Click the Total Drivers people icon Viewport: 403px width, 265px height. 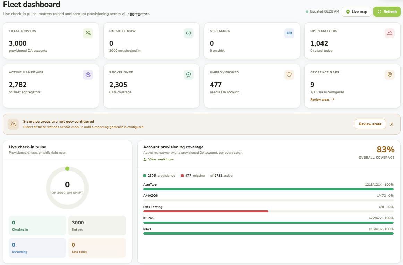[88, 33]
